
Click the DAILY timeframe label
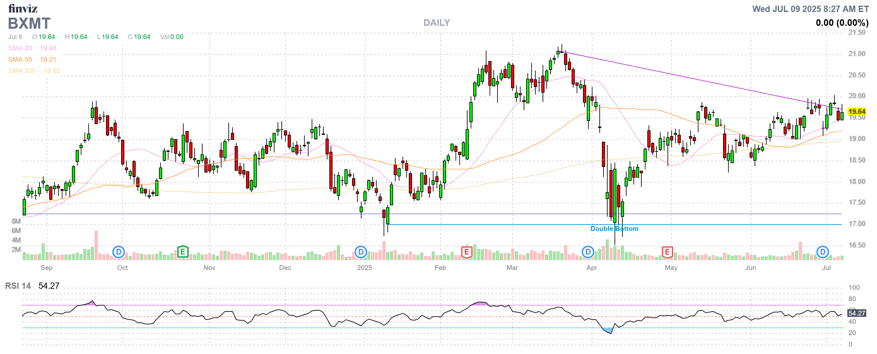pyautogui.click(x=437, y=23)
